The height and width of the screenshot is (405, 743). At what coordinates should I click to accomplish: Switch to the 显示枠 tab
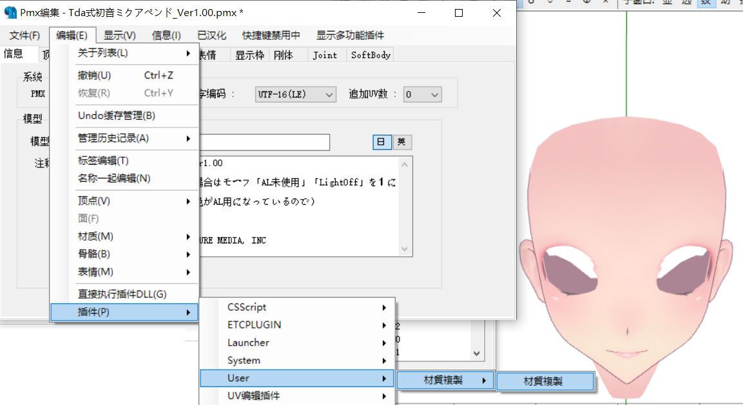(250, 55)
